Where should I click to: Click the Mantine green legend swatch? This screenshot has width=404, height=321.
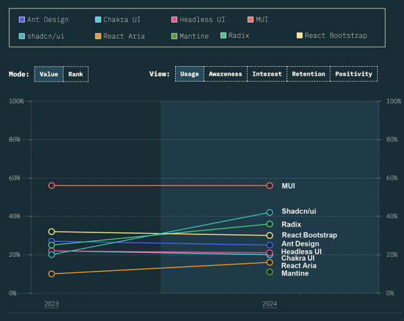coord(174,36)
